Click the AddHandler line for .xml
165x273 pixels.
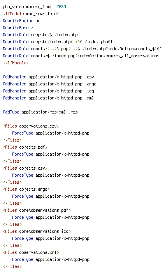[48, 98]
